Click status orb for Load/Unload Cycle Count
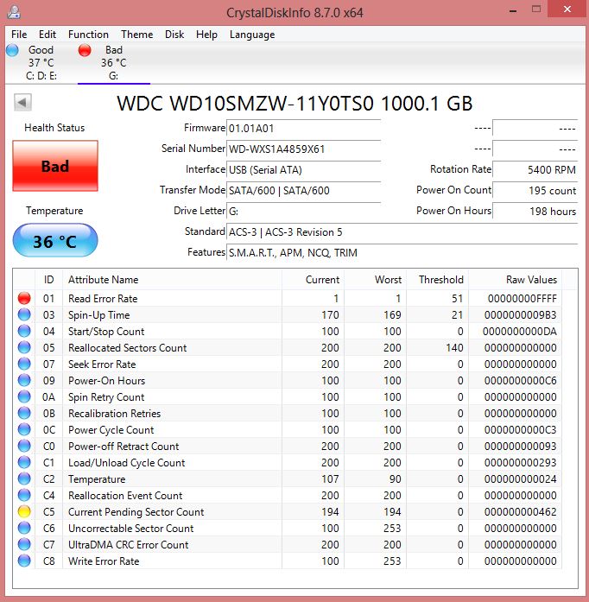 pos(24,462)
